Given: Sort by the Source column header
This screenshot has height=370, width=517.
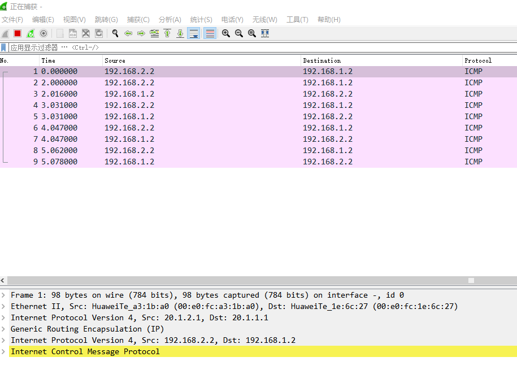Looking at the screenshot, I should coord(202,60).
